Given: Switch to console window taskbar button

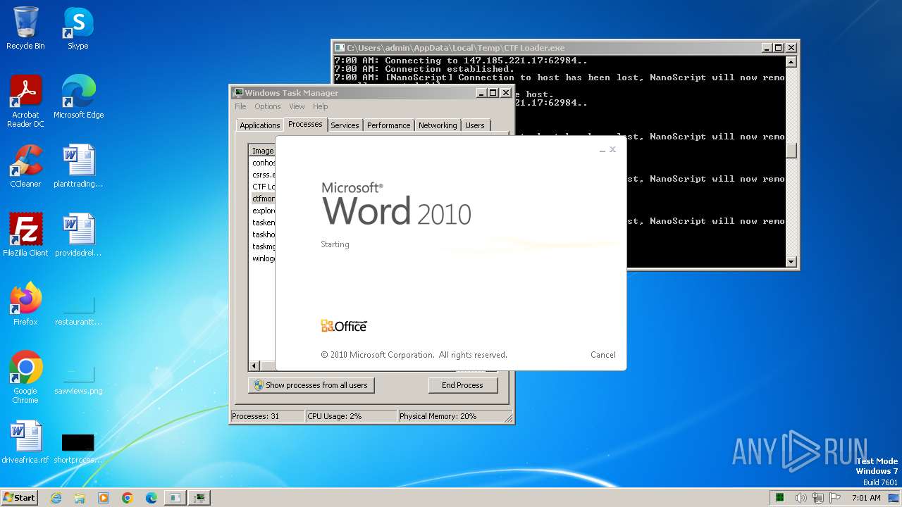Looking at the screenshot, I should pos(175,498).
